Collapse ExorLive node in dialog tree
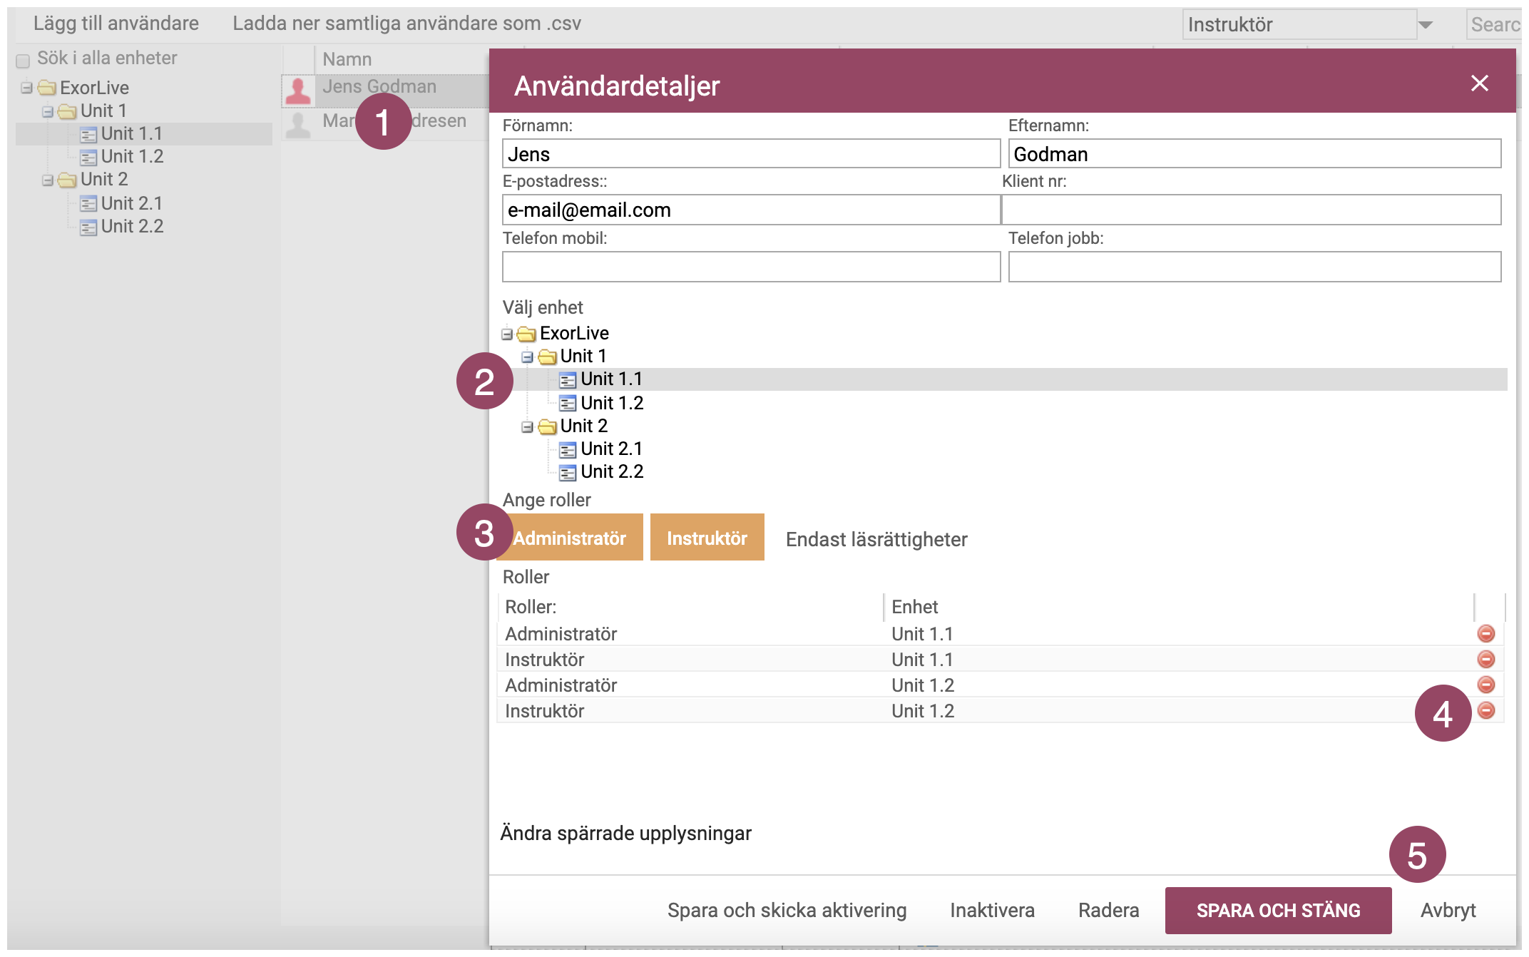 pos(507,334)
